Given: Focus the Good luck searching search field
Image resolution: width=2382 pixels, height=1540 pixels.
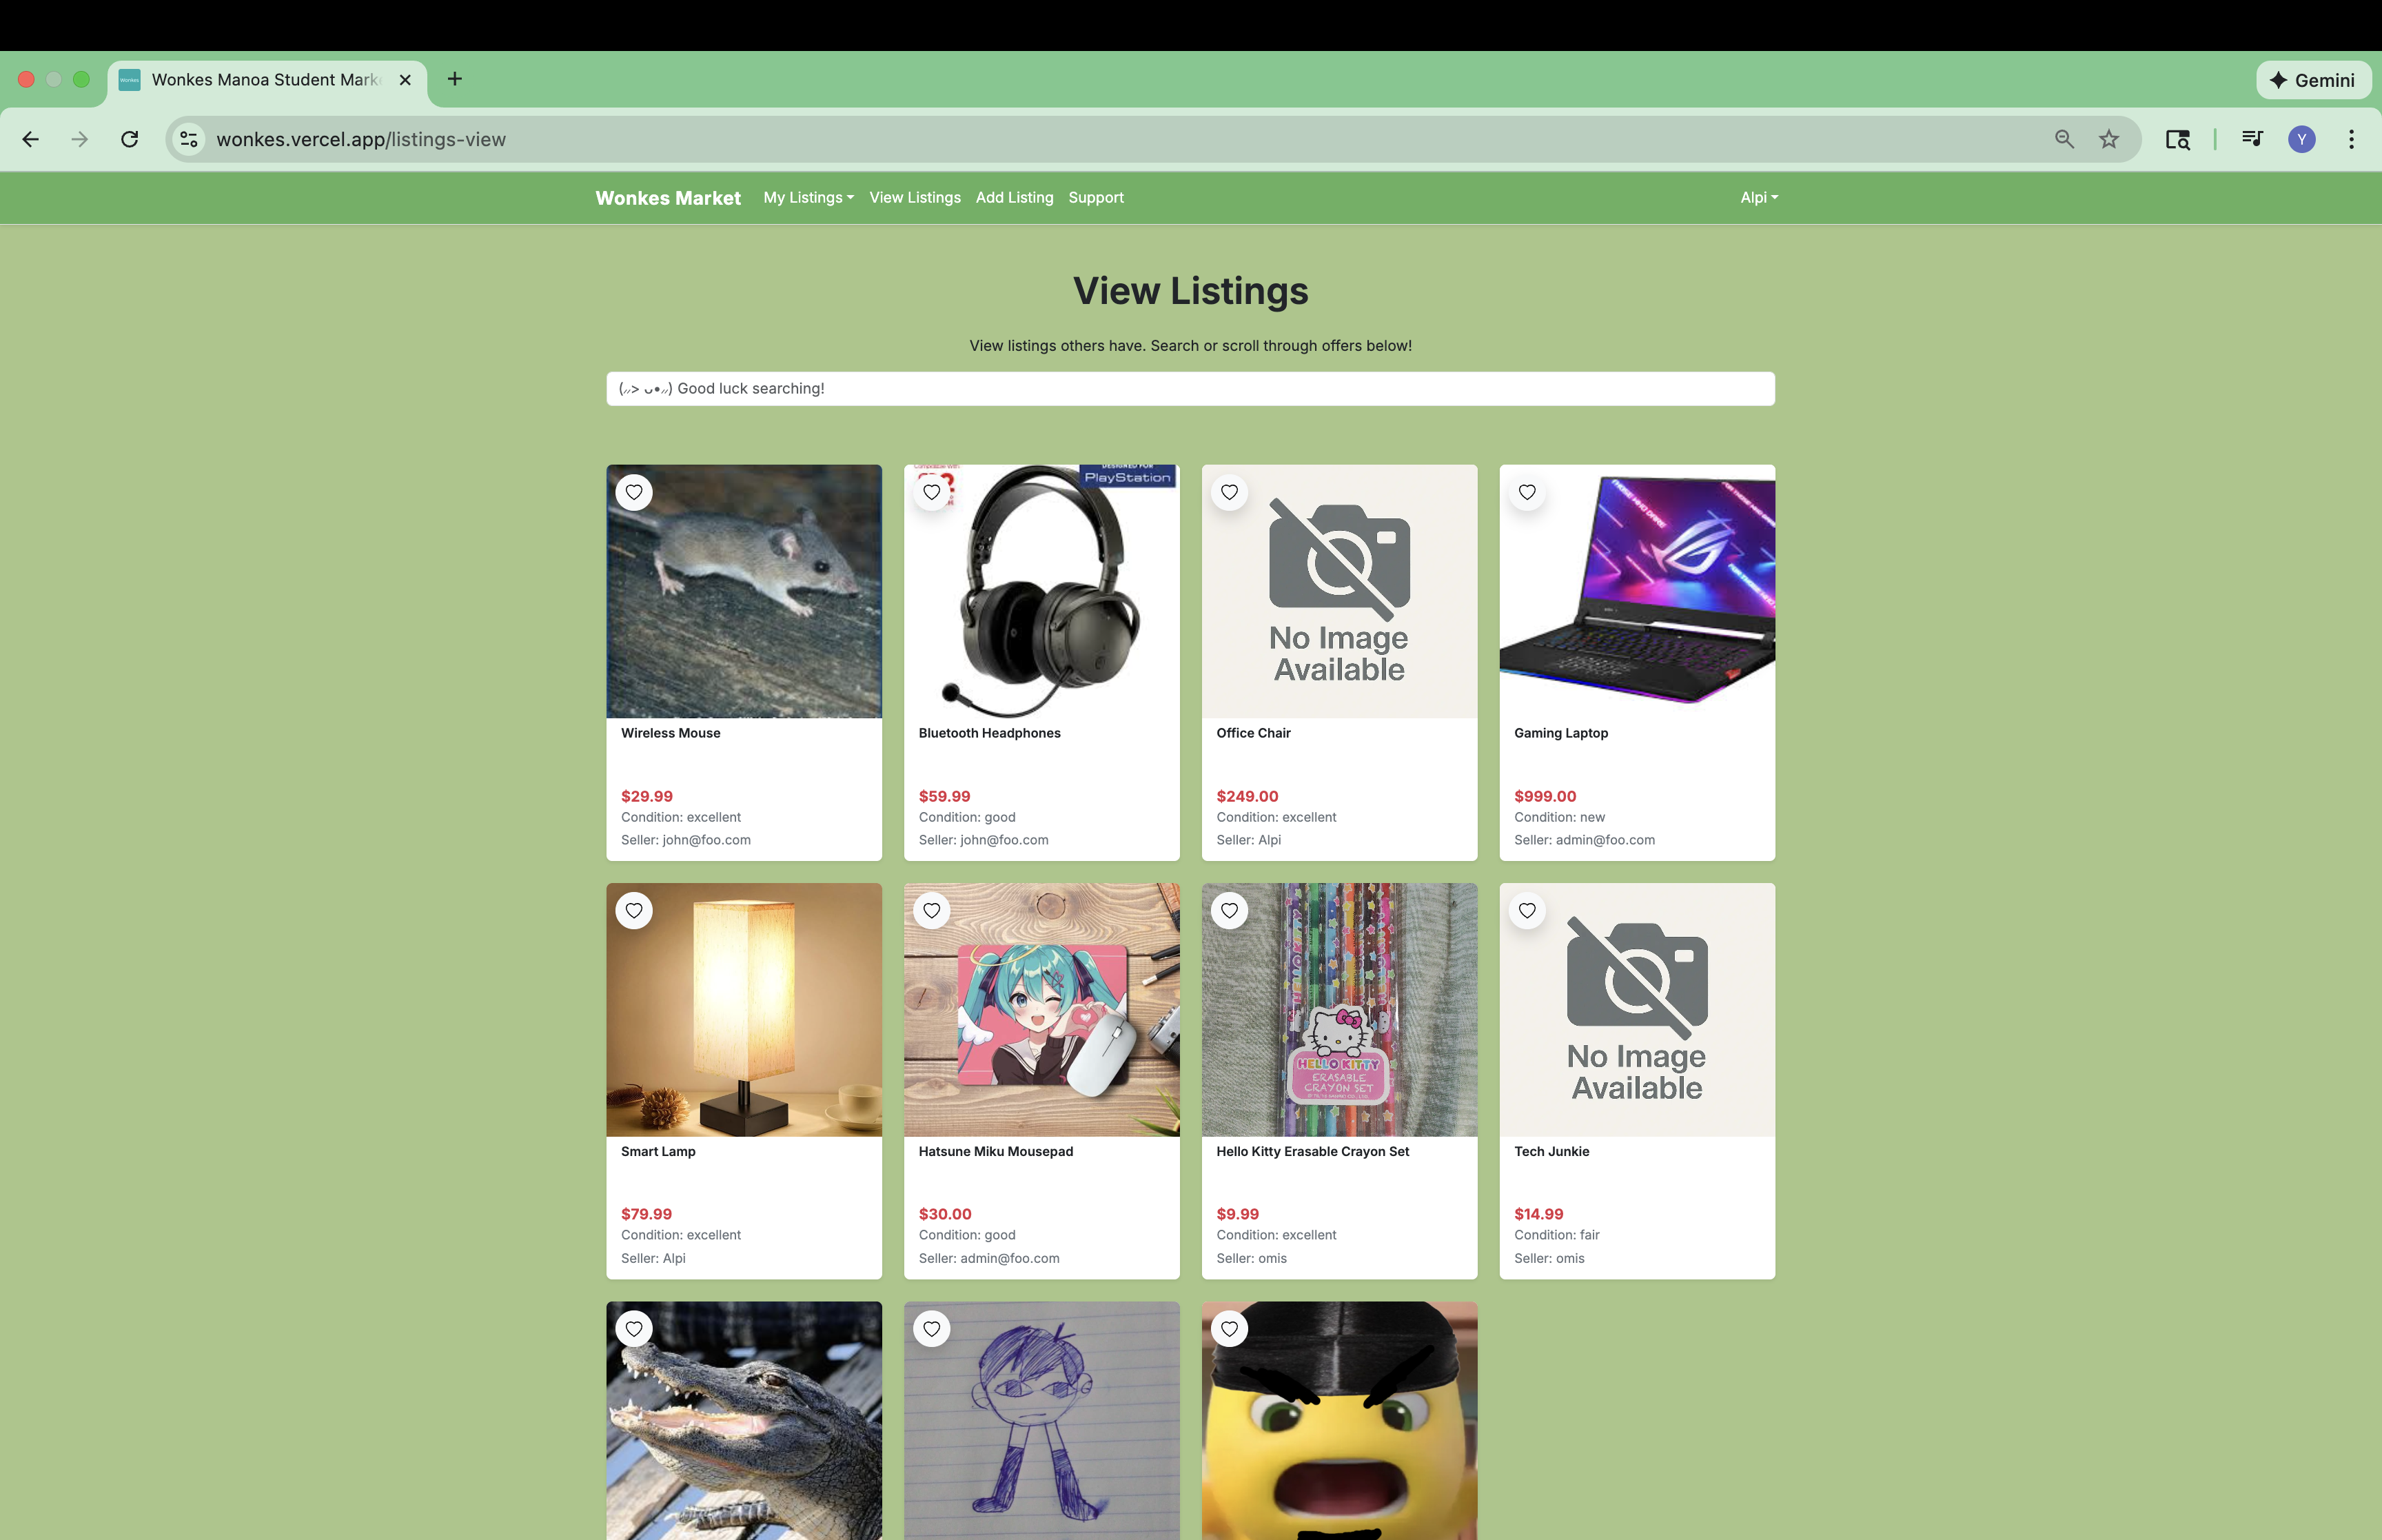Looking at the screenshot, I should 1190,389.
